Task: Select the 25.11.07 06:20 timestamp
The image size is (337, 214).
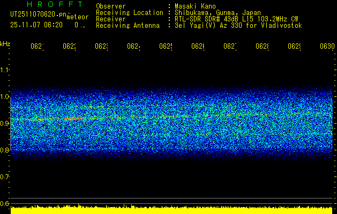Action: coord(36,25)
